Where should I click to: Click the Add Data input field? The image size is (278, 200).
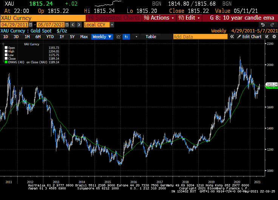200,37
